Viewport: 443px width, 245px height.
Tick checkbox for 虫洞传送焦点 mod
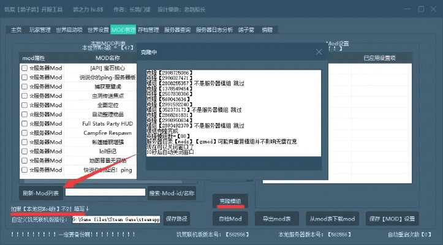25,96
